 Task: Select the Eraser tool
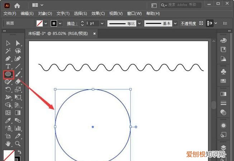click(18, 82)
